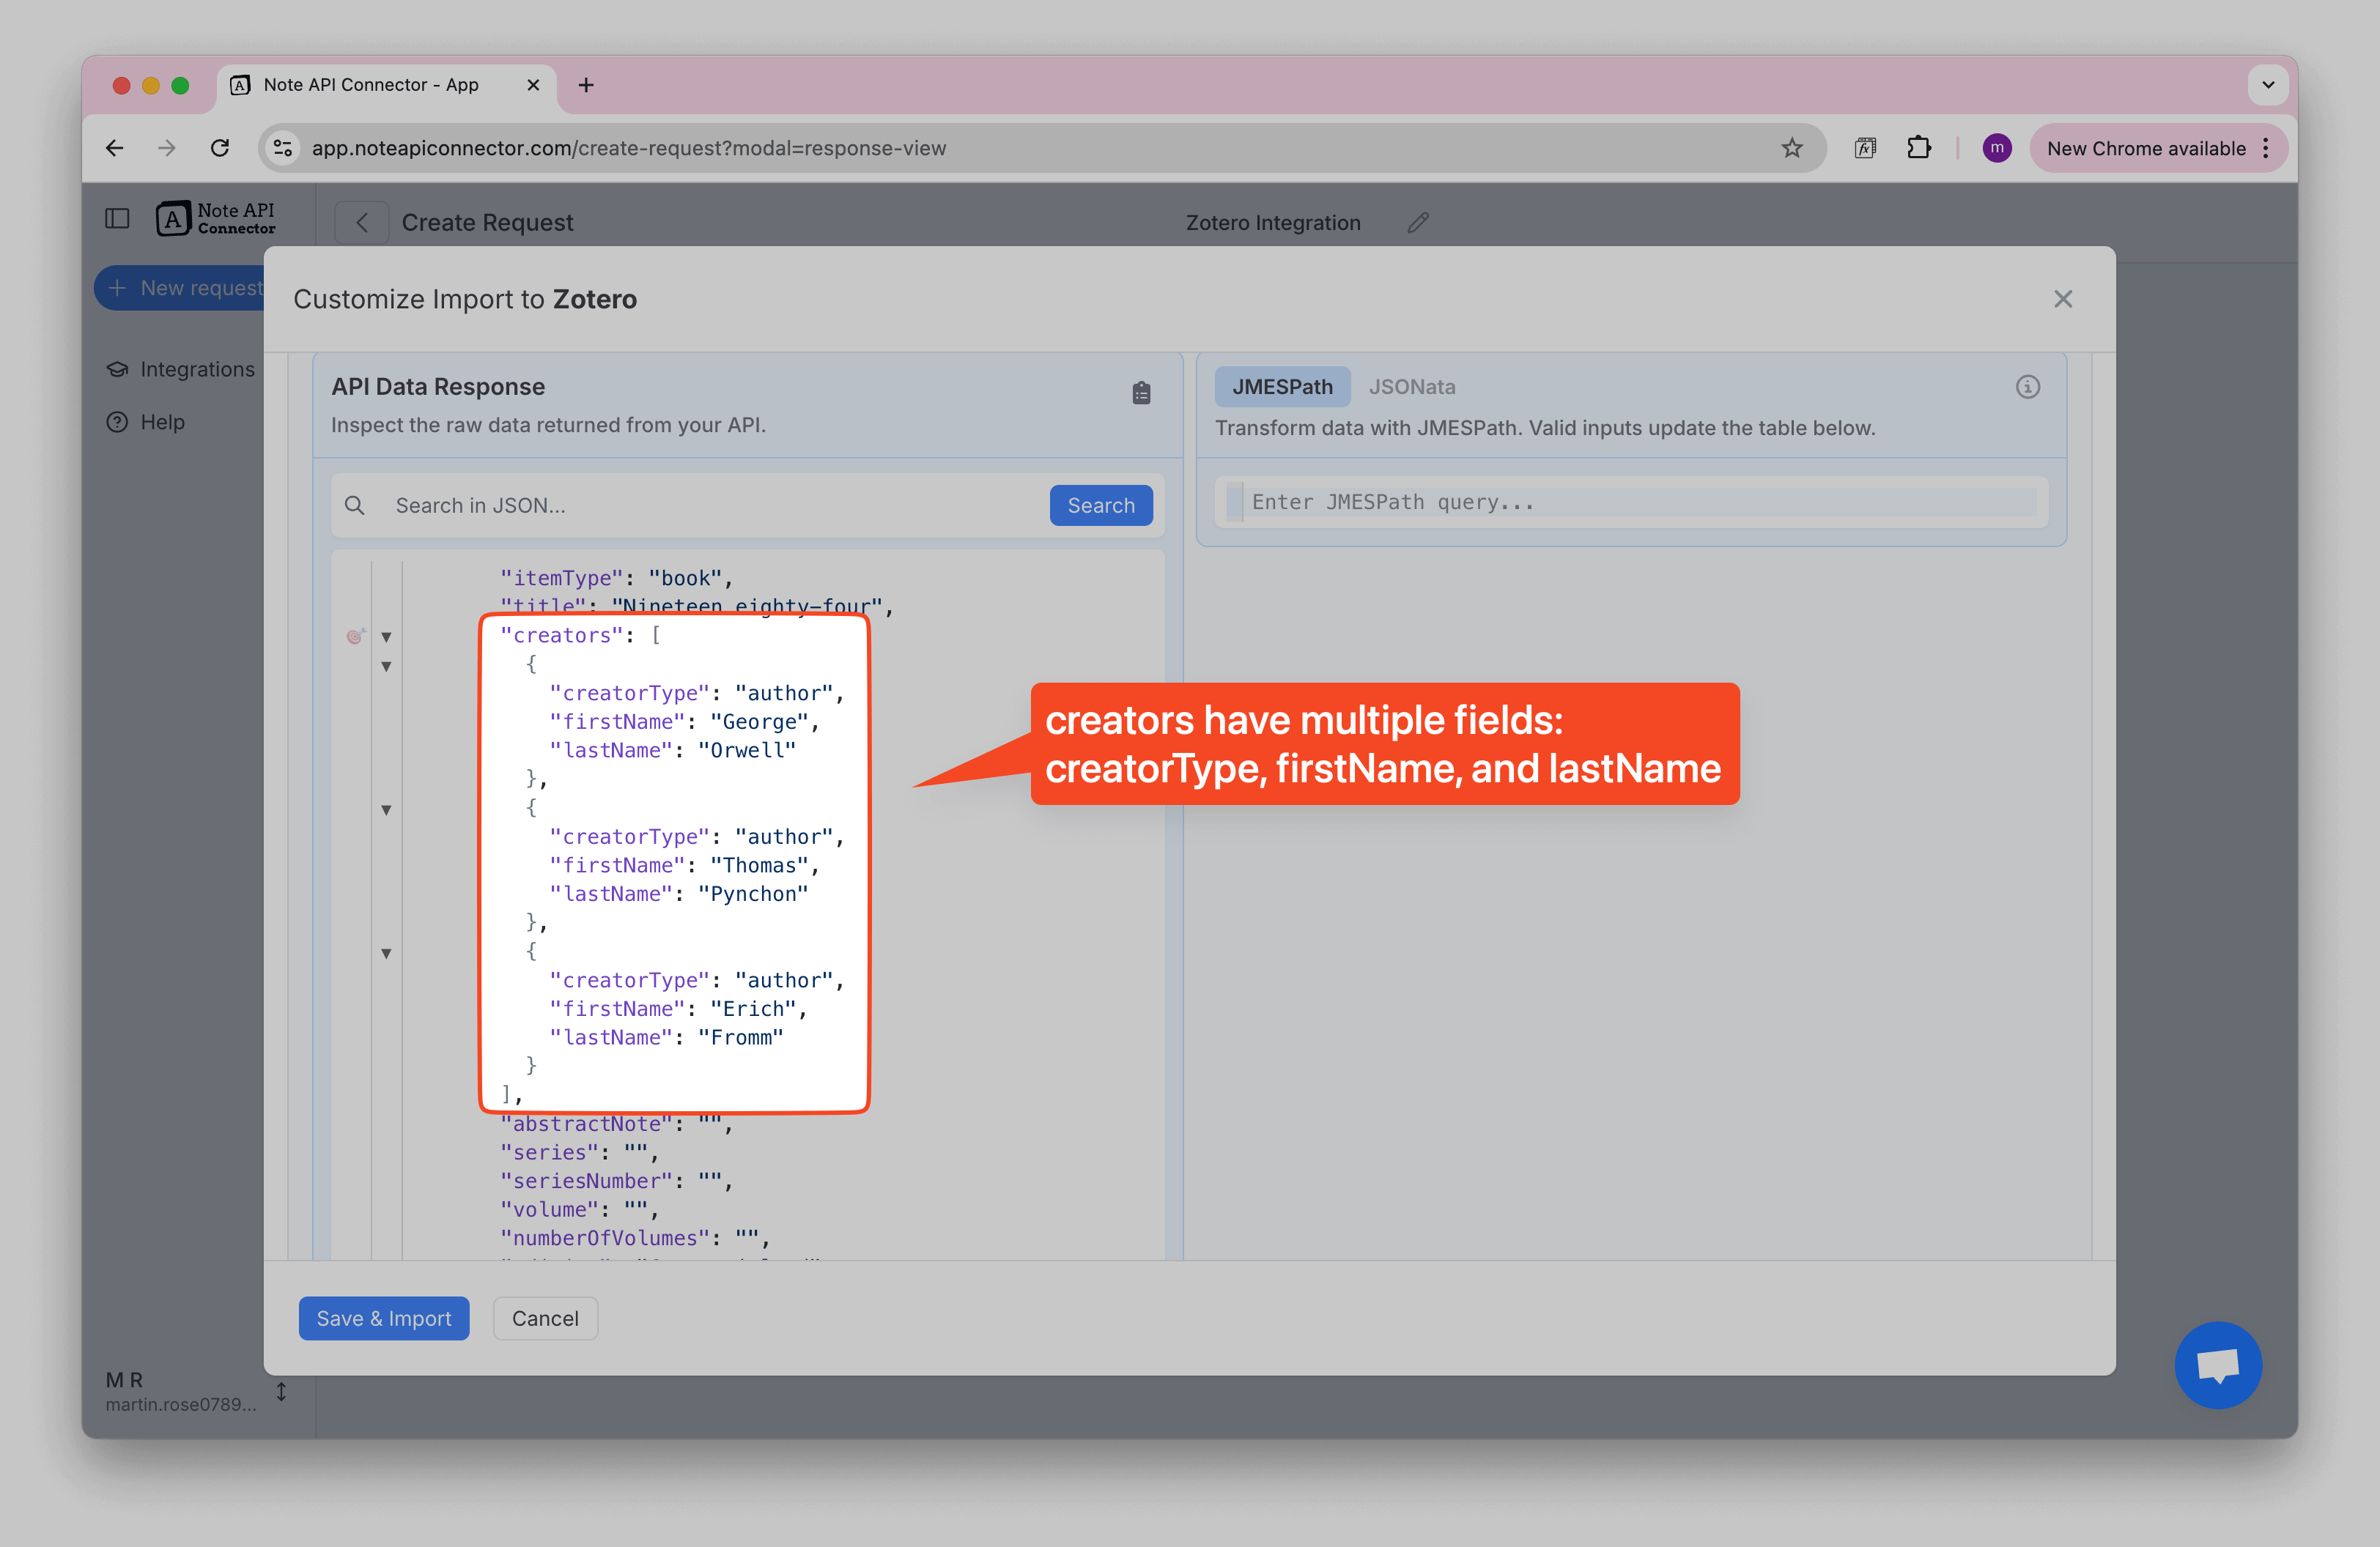Bookmark this page with the star
This screenshot has width=2380, height=1547.
pyautogui.click(x=1791, y=148)
